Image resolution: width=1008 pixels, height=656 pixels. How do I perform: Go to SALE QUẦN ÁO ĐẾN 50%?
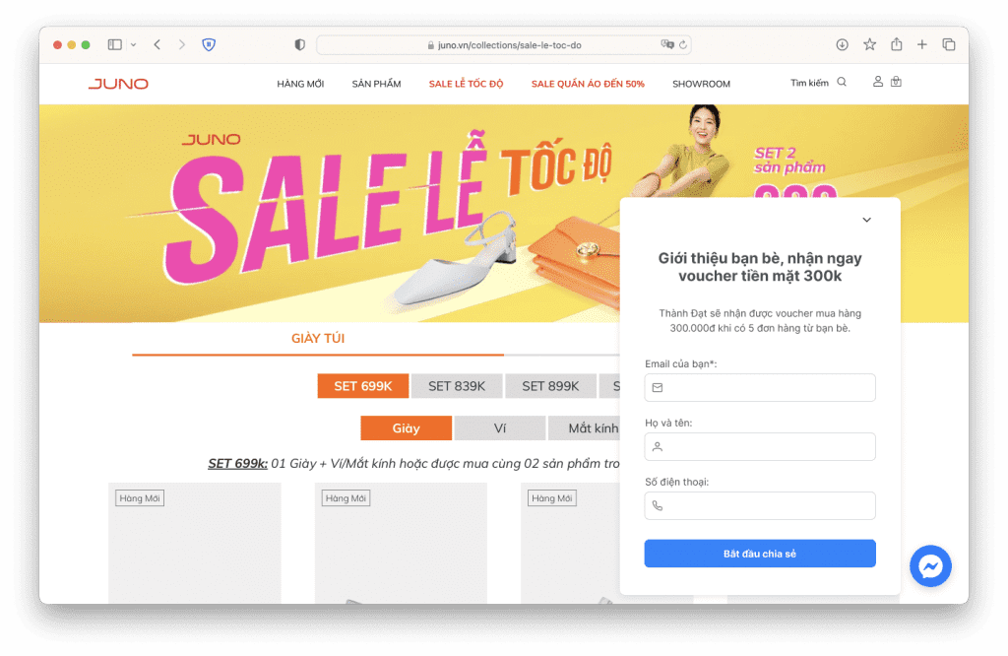pos(588,84)
